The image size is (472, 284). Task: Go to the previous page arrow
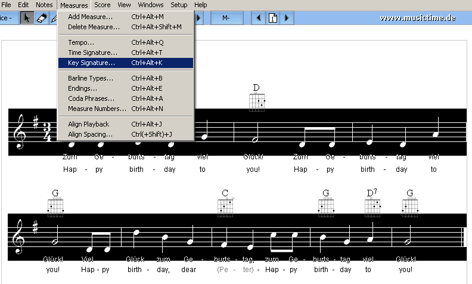258,18
